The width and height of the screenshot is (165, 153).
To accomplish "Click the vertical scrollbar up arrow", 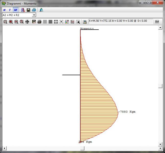I will tap(160, 27).
